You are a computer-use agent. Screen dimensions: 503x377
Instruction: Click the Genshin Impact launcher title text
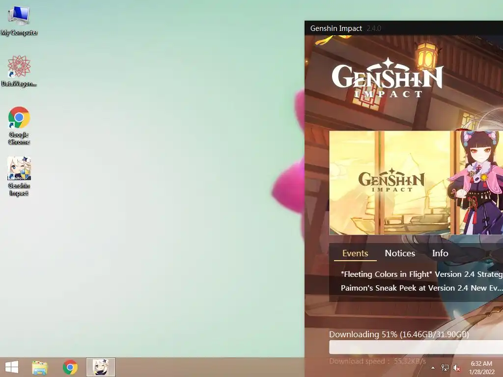tap(336, 28)
